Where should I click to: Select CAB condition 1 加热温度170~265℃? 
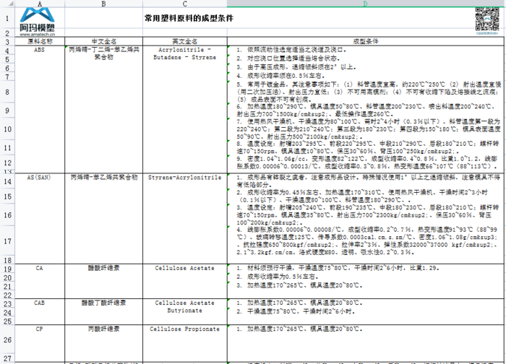(x=365, y=303)
